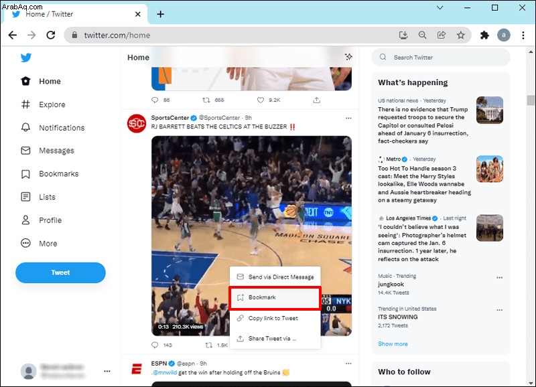
Task: Open ESPN tweet three-dot menu
Action: 348,364
